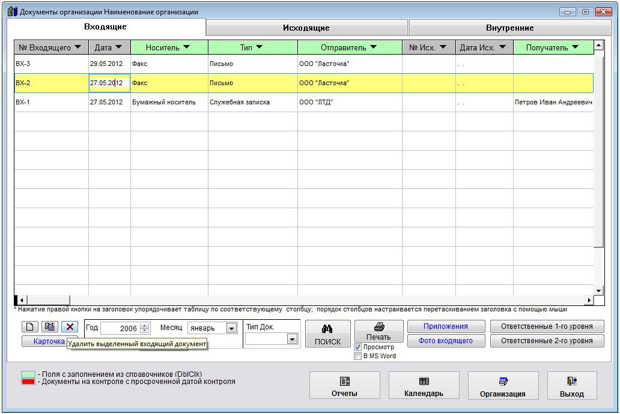Click Ответственные 1-го уровня button

(547, 326)
